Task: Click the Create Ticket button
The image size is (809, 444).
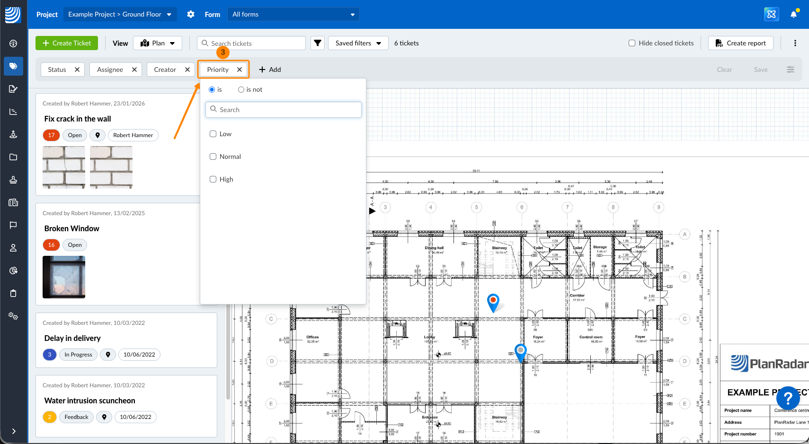Action: [67, 43]
